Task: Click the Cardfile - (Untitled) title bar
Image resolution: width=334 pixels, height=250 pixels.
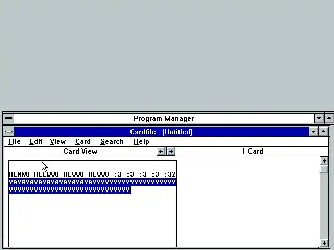Action: point(161,132)
